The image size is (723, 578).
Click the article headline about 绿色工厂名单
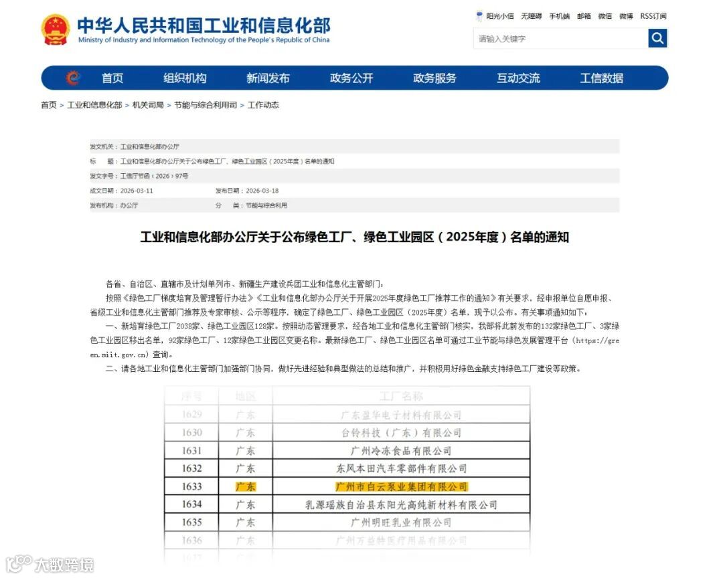(355, 237)
